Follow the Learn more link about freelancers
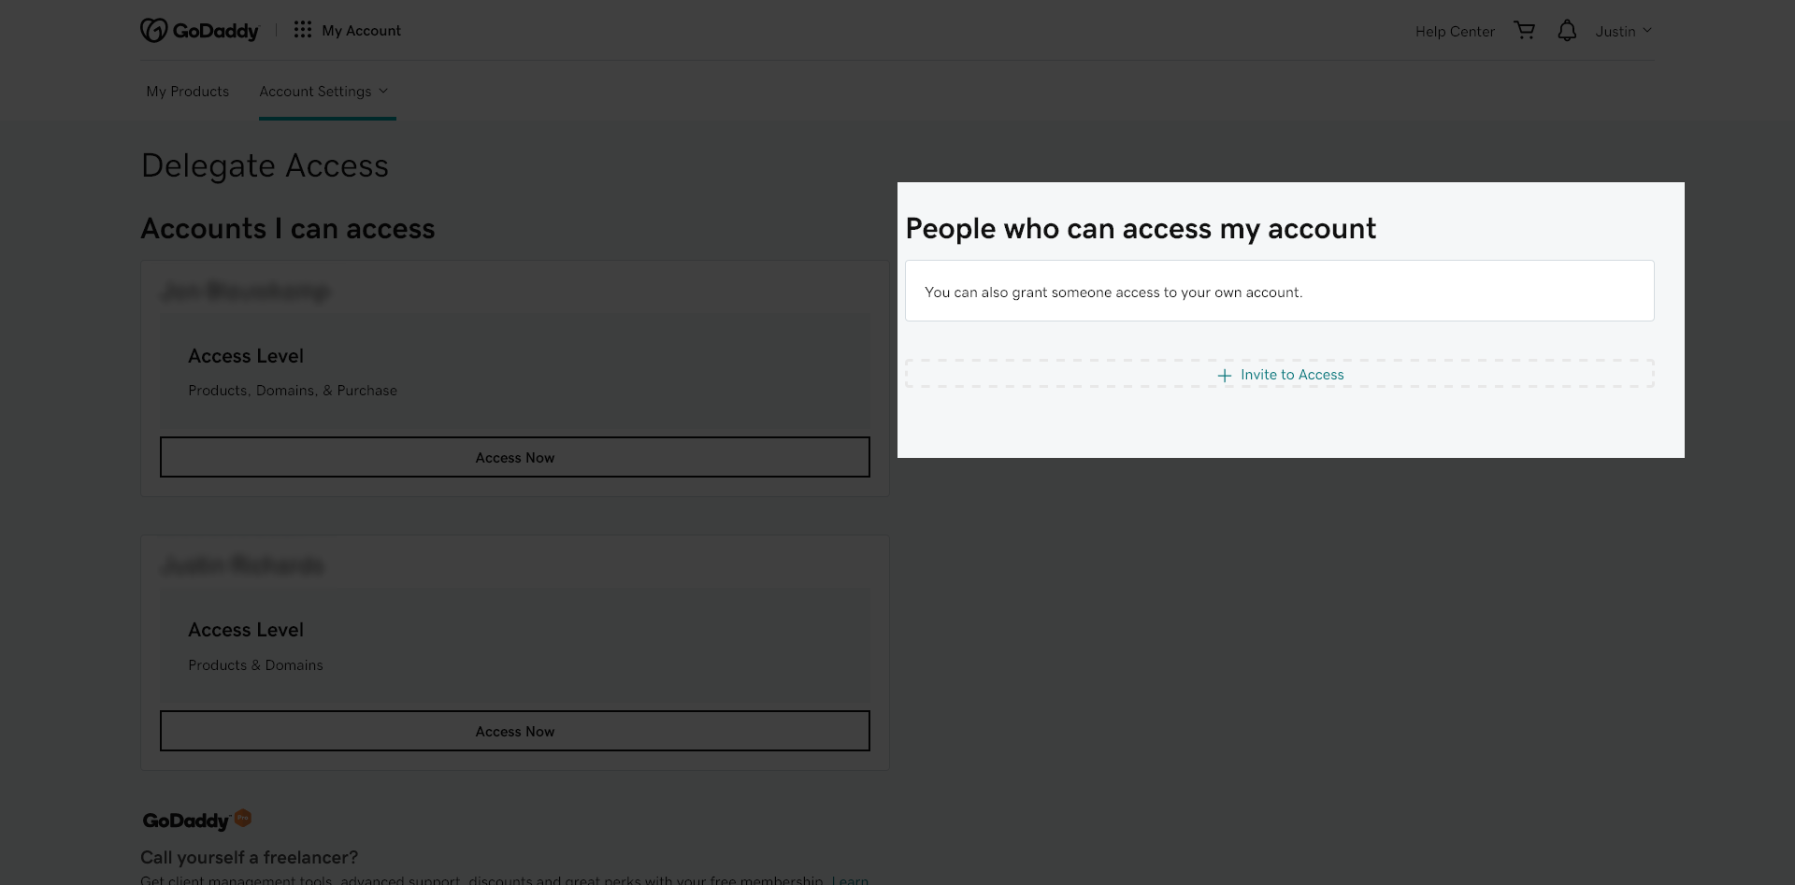This screenshot has height=885, width=1795. pos(850,879)
